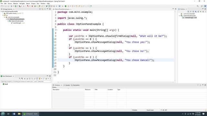
Task: Click the Open Perspective icon
Action: (x=202, y=6)
